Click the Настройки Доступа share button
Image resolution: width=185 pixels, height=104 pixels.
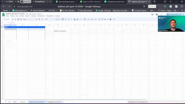(x=175, y=14)
